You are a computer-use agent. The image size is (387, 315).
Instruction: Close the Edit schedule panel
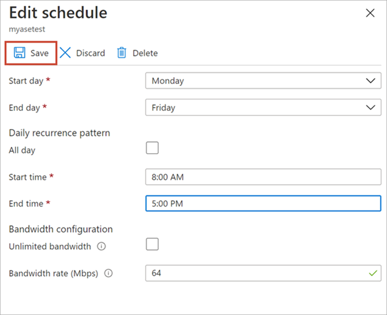click(x=370, y=13)
